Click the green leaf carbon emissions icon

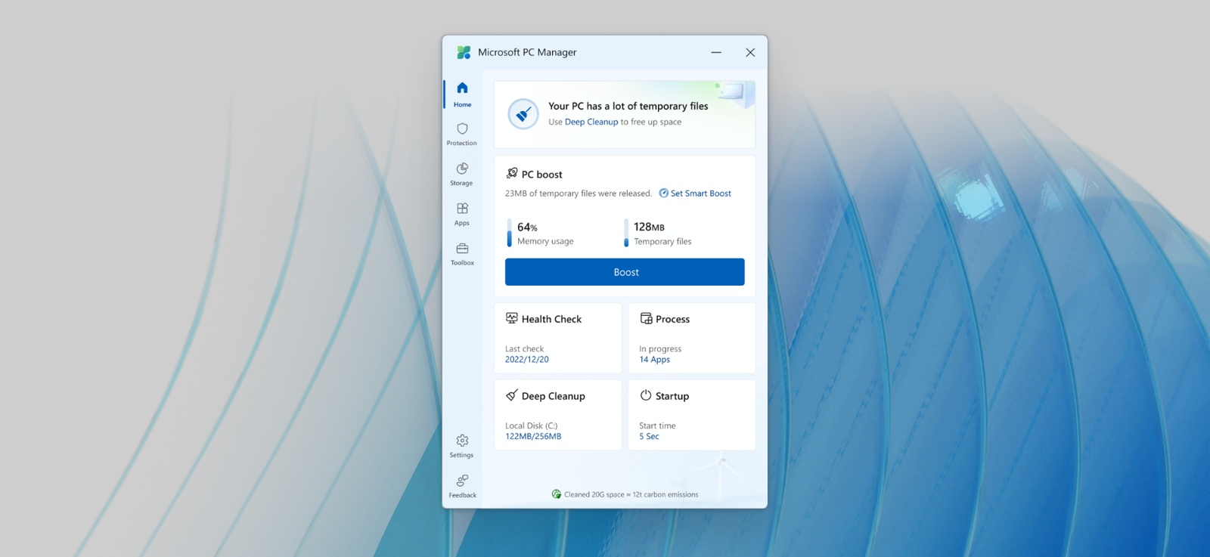(x=557, y=494)
